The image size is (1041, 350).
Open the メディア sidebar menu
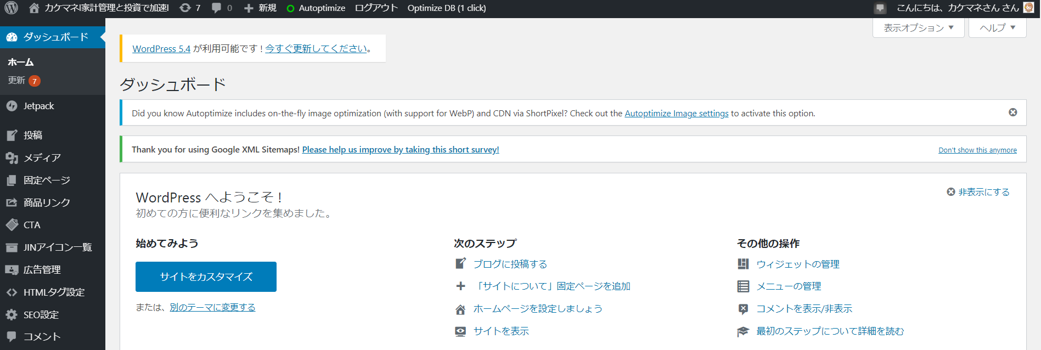coord(53,157)
